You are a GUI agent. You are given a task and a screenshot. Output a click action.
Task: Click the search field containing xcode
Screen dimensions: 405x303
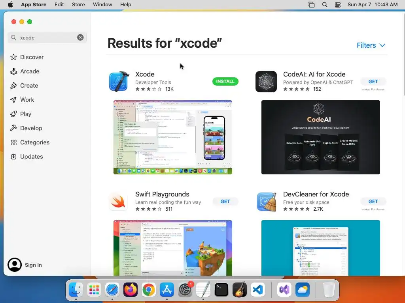(x=47, y=37)
